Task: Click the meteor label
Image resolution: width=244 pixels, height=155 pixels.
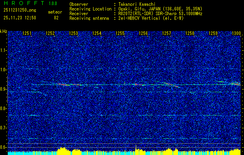Action: tap(55, 12)
